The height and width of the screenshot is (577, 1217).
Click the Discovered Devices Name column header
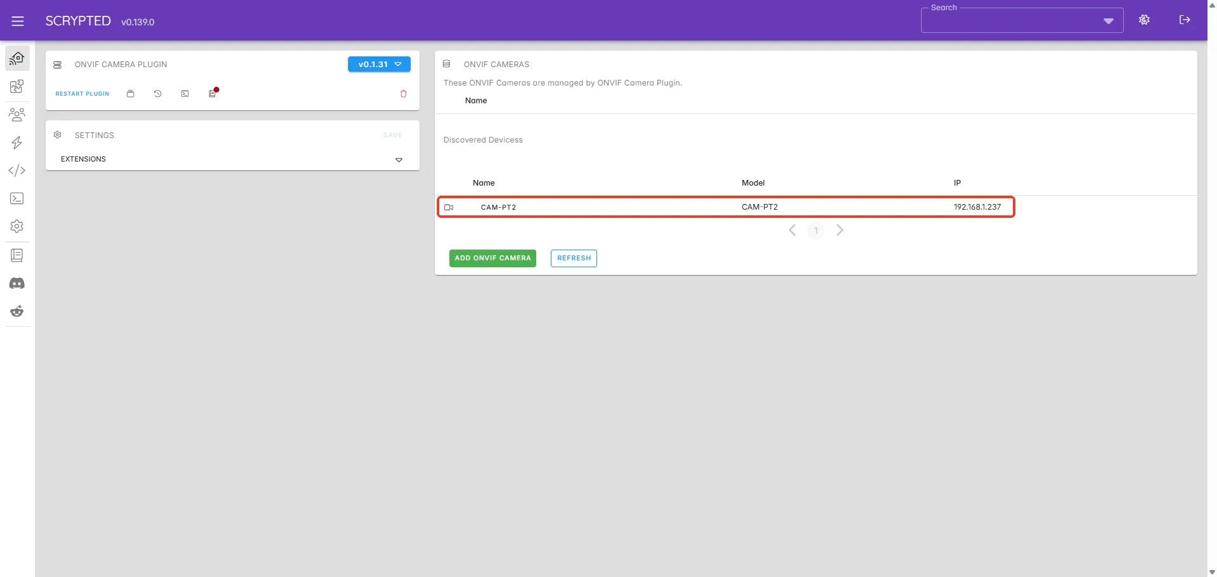click(x=484, y=182)
